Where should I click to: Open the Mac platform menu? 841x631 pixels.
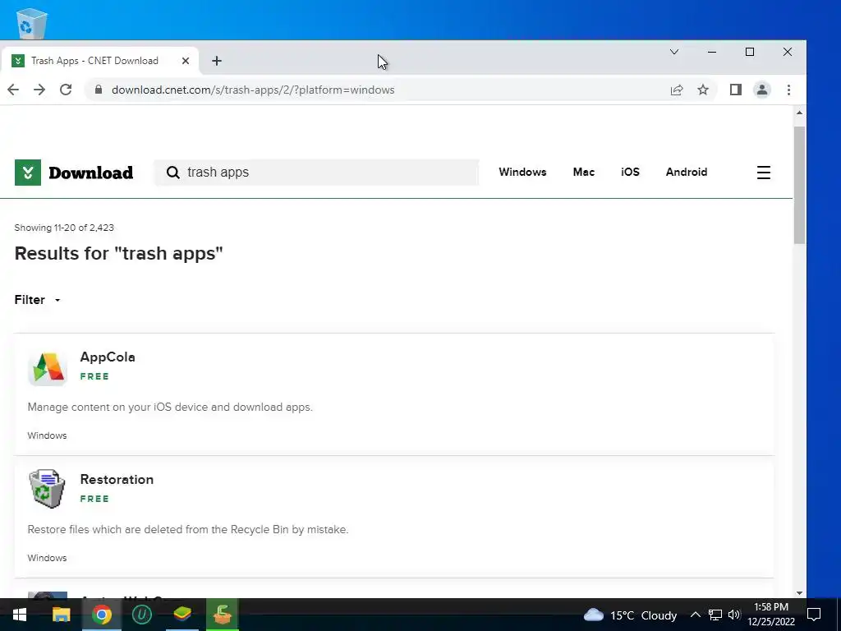[x=584, y=172]
